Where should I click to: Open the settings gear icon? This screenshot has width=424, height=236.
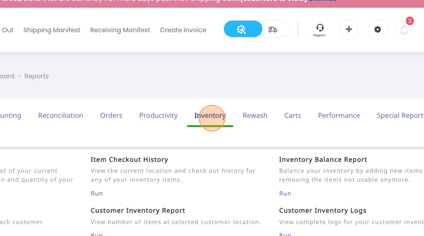[x=377, y=29]
